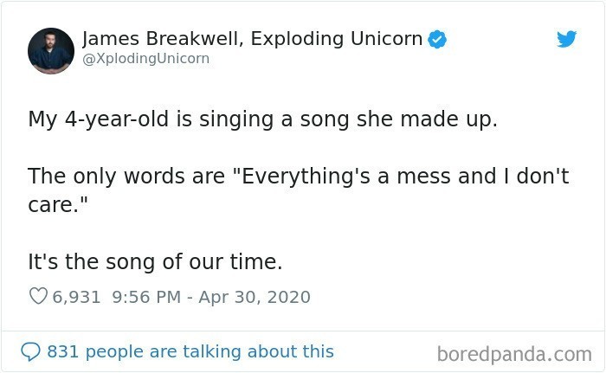Screen dimensions: 606x373
Task: Click the name James Breakwell
Action: 160,39
